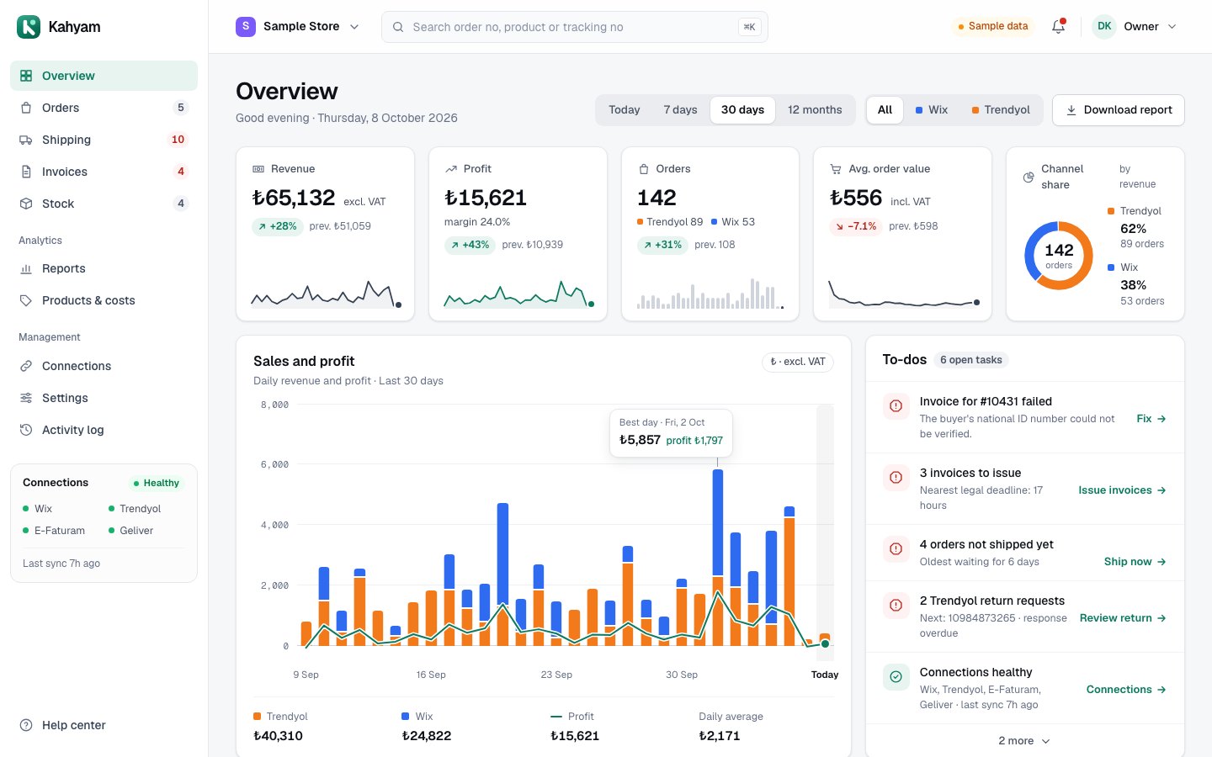This screenshot has width=1212, height=757.
Task: Click the check icon beside Connections healthy
Action: [896, 677]
